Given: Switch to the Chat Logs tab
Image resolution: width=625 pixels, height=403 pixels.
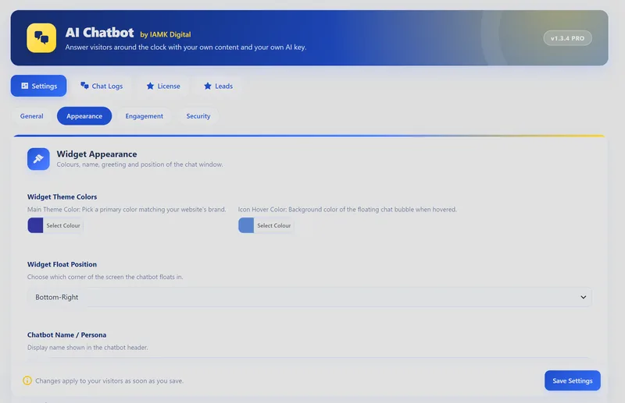Looking at the screenshot, I should [102, 86].
